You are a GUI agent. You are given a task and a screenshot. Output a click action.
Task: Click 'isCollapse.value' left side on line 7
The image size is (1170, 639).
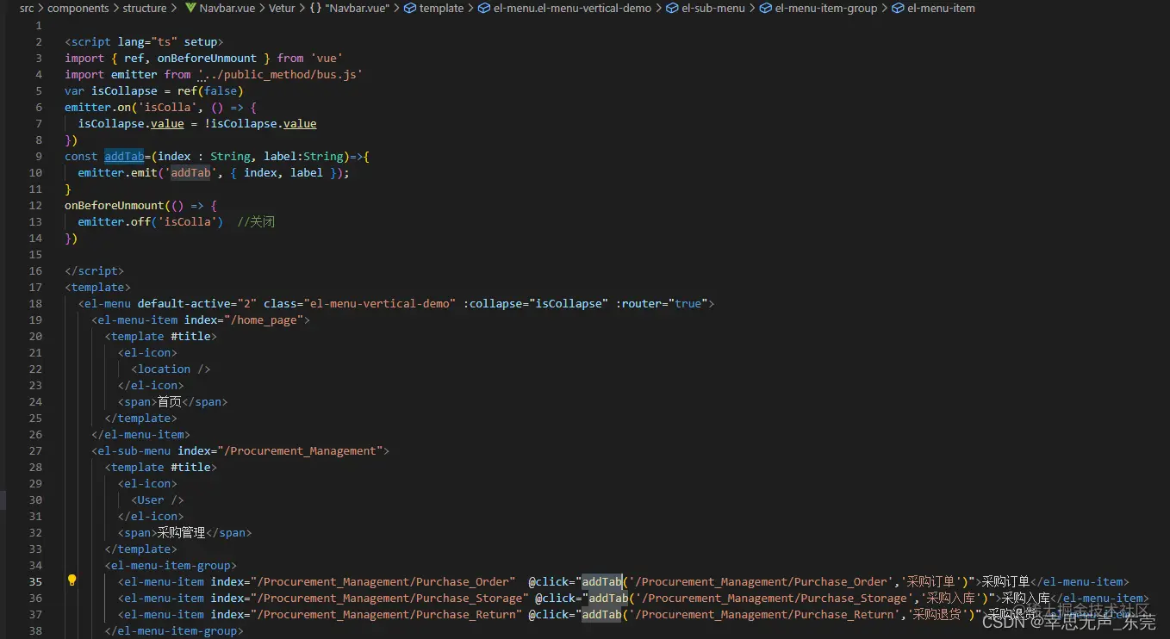(131, 123)
